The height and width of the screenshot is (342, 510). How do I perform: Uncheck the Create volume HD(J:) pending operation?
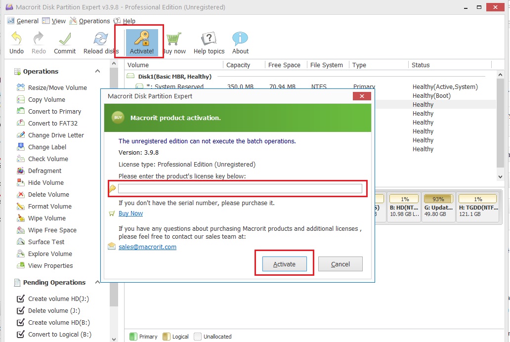(x=21, y=299)
